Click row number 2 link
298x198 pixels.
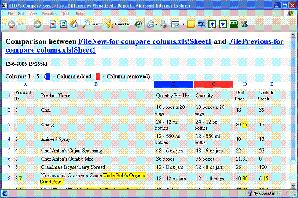pos(9,110)
